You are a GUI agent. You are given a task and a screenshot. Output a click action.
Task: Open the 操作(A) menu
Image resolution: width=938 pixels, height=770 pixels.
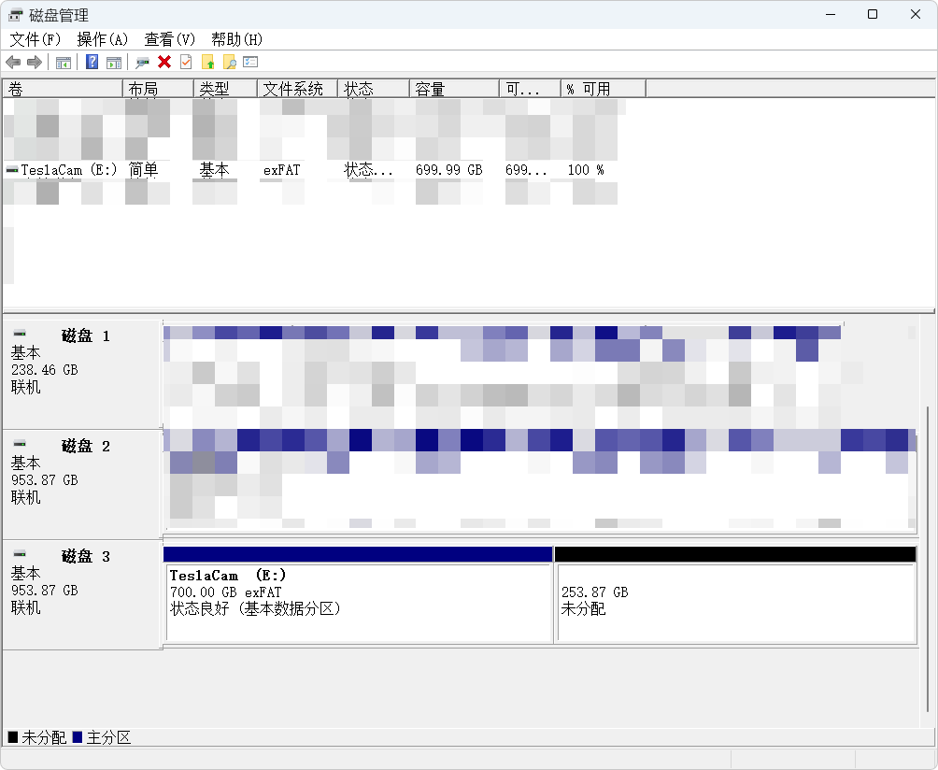tap(103, 39)
